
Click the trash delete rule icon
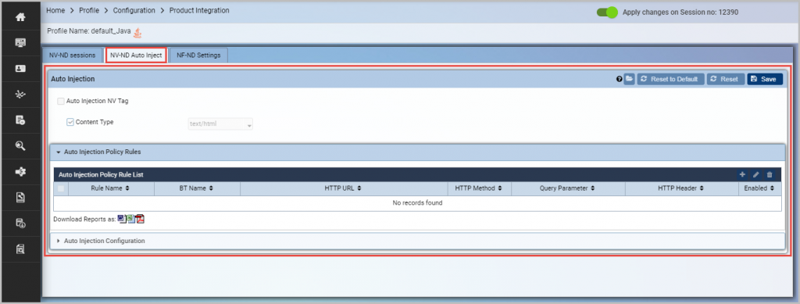coord(770,174)
